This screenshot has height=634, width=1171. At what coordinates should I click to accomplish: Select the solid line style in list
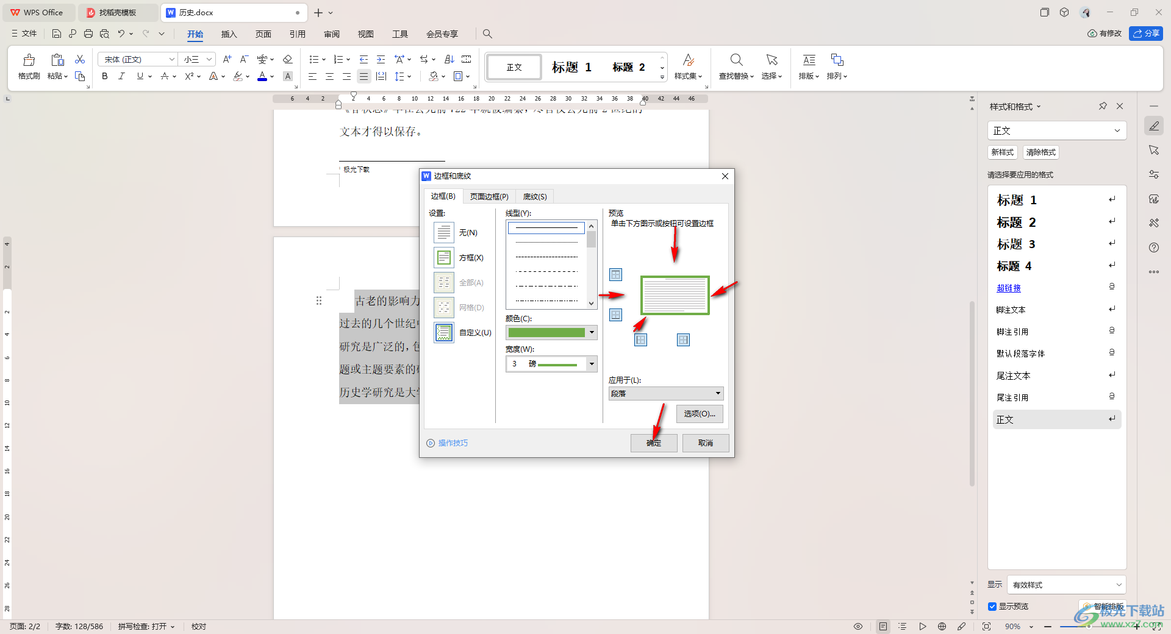[x=546, y=227]
